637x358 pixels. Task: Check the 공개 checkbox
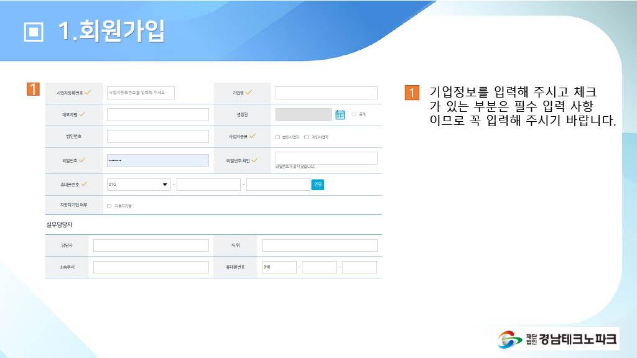pos(354,114)
